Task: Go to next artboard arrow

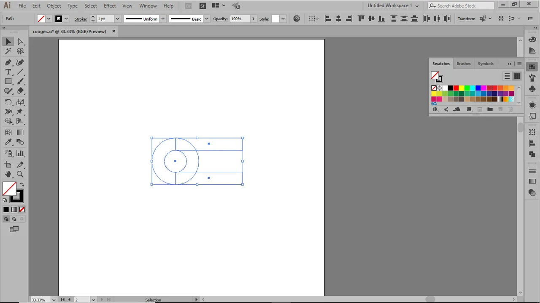Action: (x=102, y=300)
